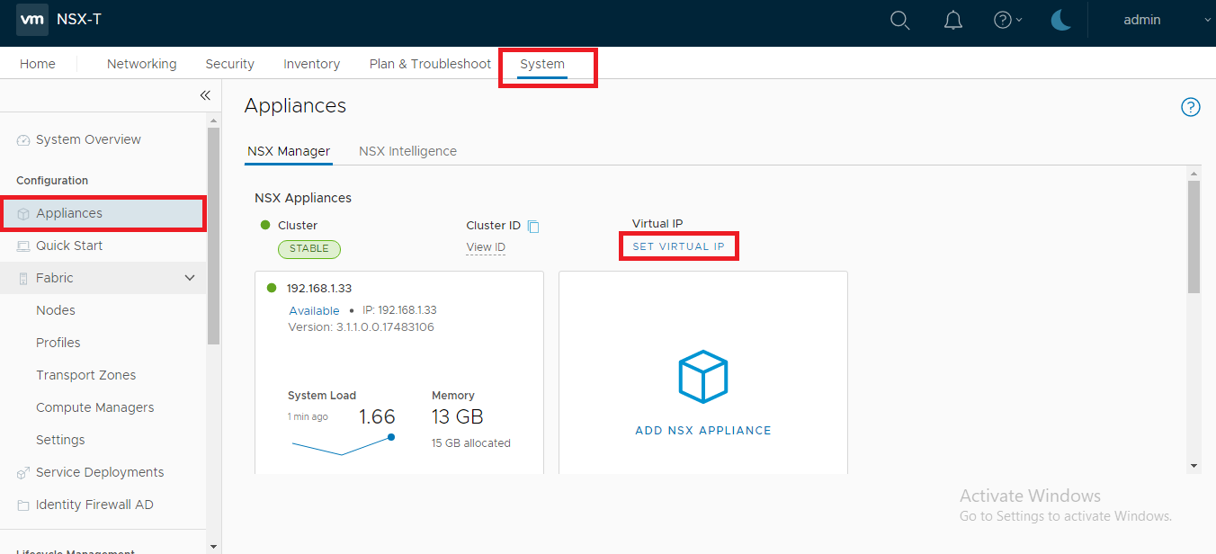Toggle dark mode moon icon
Image resolution: width=1216 pixels, height=554 pixels.
click(1061, 20)
